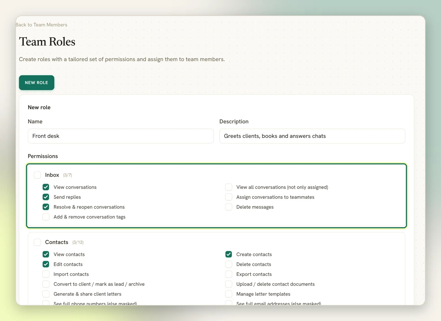This screenshot has height=321, width=441.
Task: Click the NEW ROLE button
Action: click(37, 83)
